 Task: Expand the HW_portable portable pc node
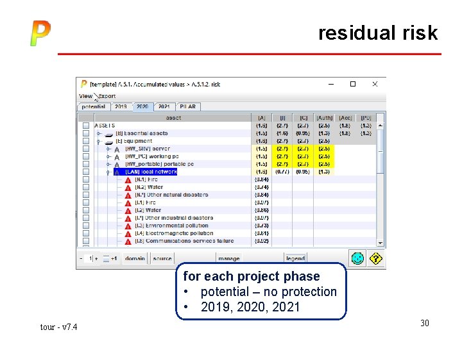pos(108,164)
